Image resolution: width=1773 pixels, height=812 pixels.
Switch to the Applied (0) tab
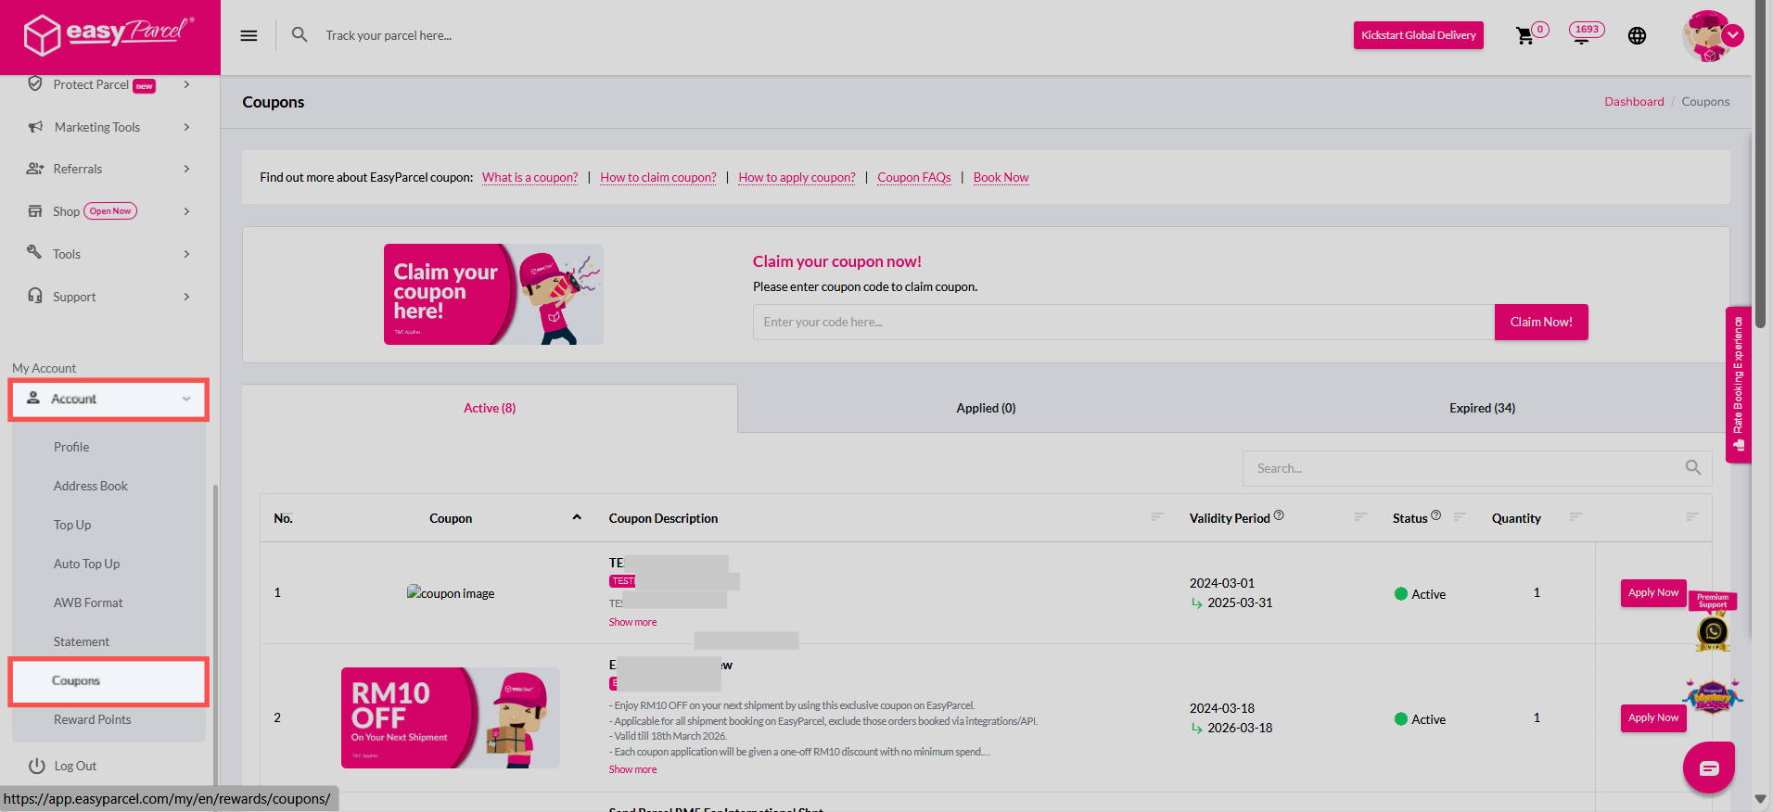[986, 408]
